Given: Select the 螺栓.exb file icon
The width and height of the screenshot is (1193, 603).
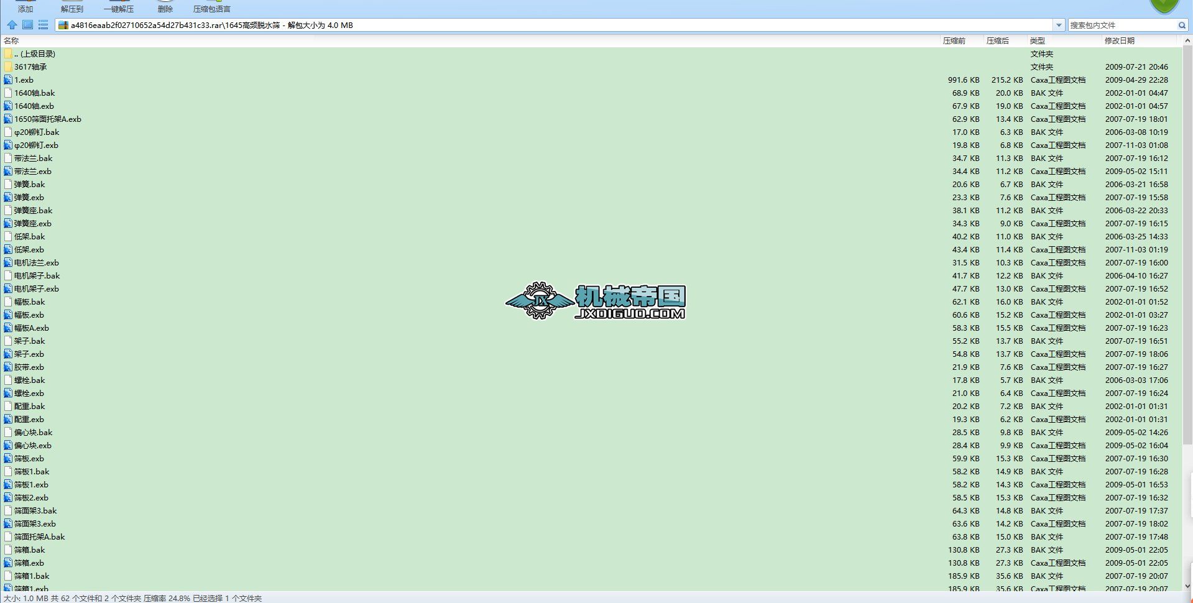Looking at the screenshot, I should 8,393.
